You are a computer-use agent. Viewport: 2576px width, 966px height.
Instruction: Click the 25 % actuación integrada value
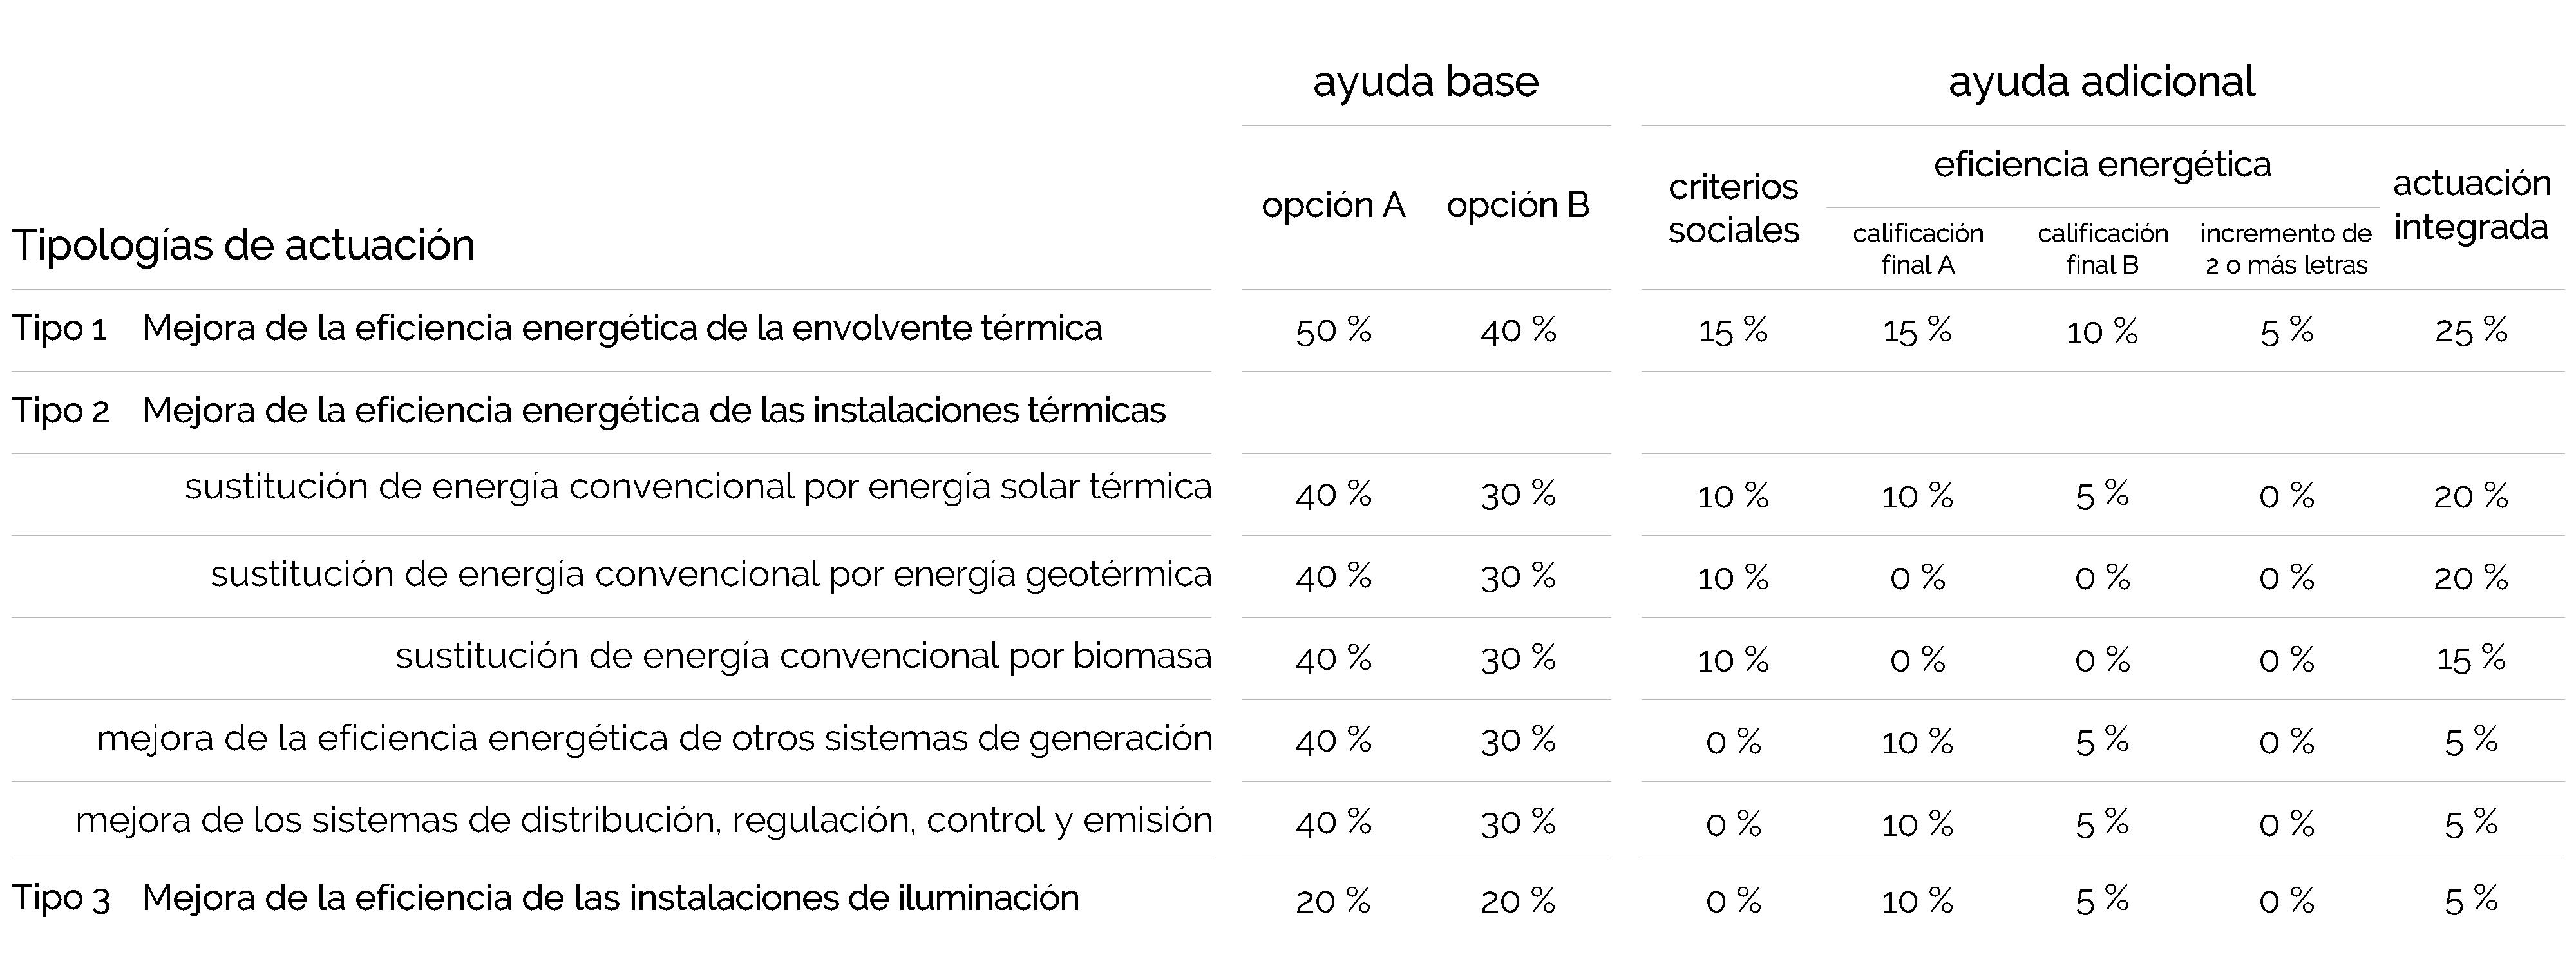2470,330
